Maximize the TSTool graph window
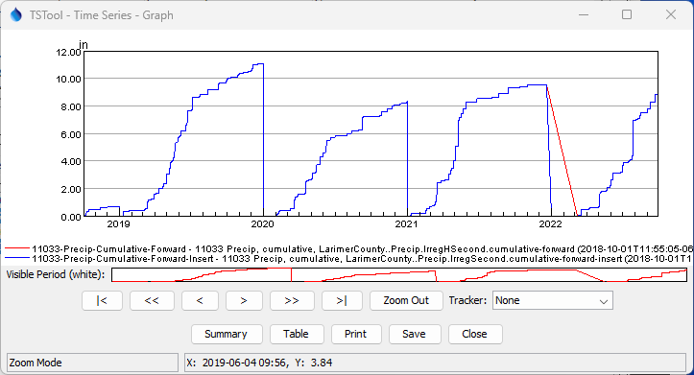 pos(627,15)
